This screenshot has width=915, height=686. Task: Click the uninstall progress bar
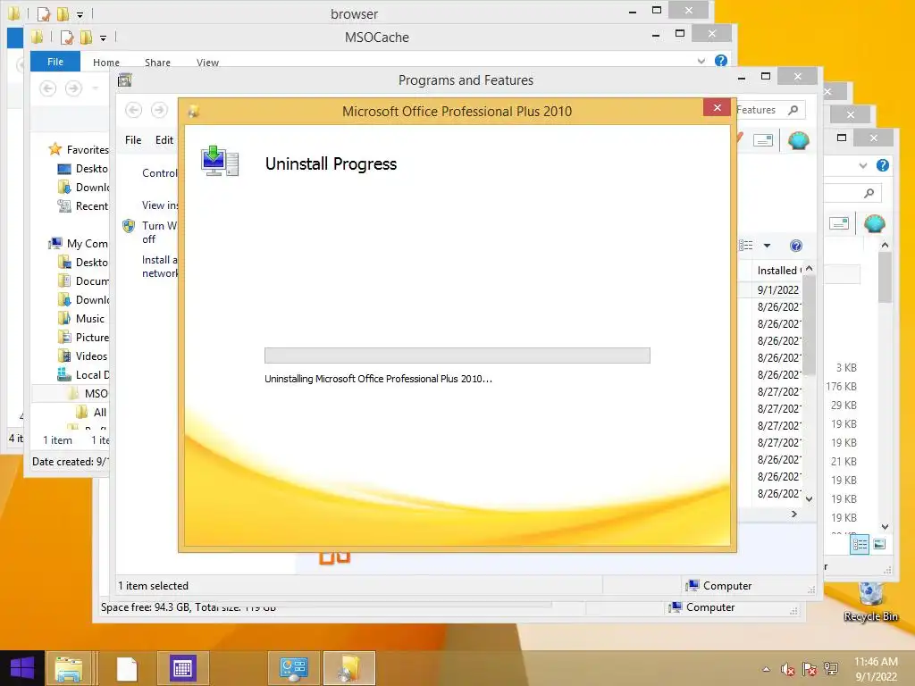point(457,356)
